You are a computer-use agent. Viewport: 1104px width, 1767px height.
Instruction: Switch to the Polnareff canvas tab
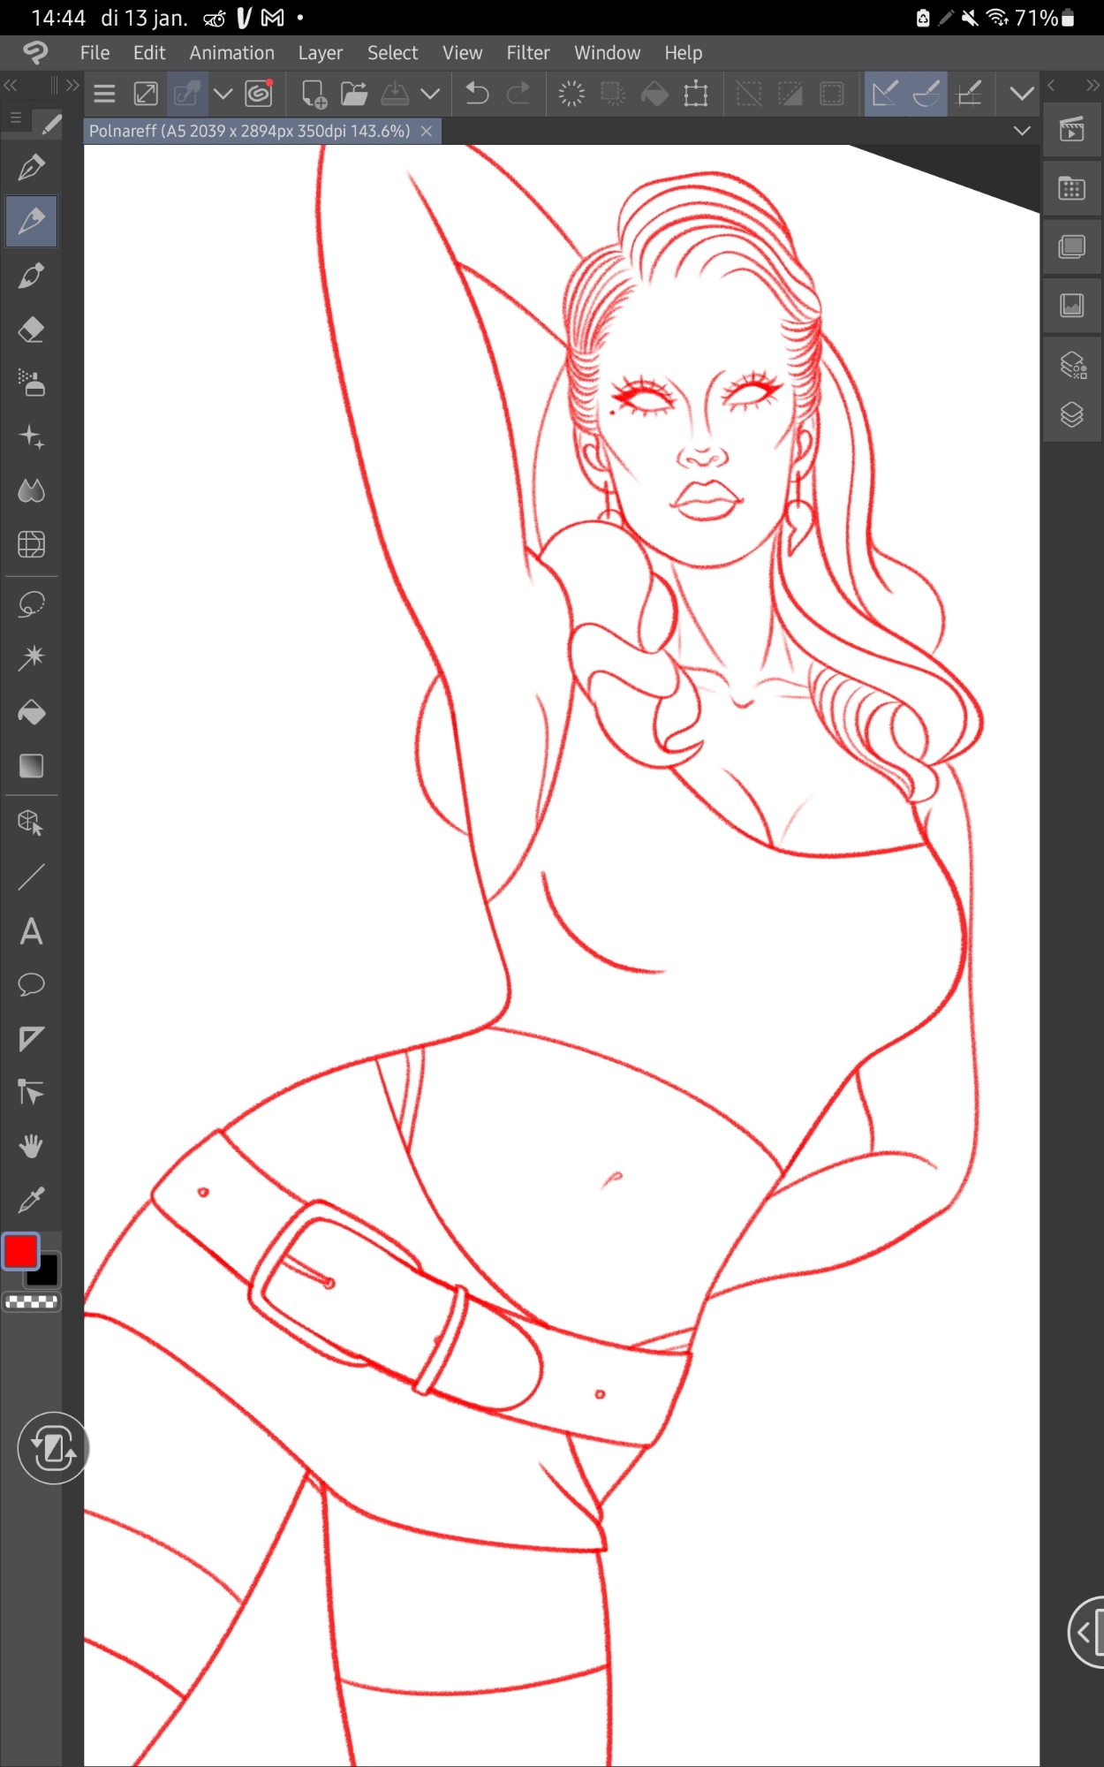(250, 131)
